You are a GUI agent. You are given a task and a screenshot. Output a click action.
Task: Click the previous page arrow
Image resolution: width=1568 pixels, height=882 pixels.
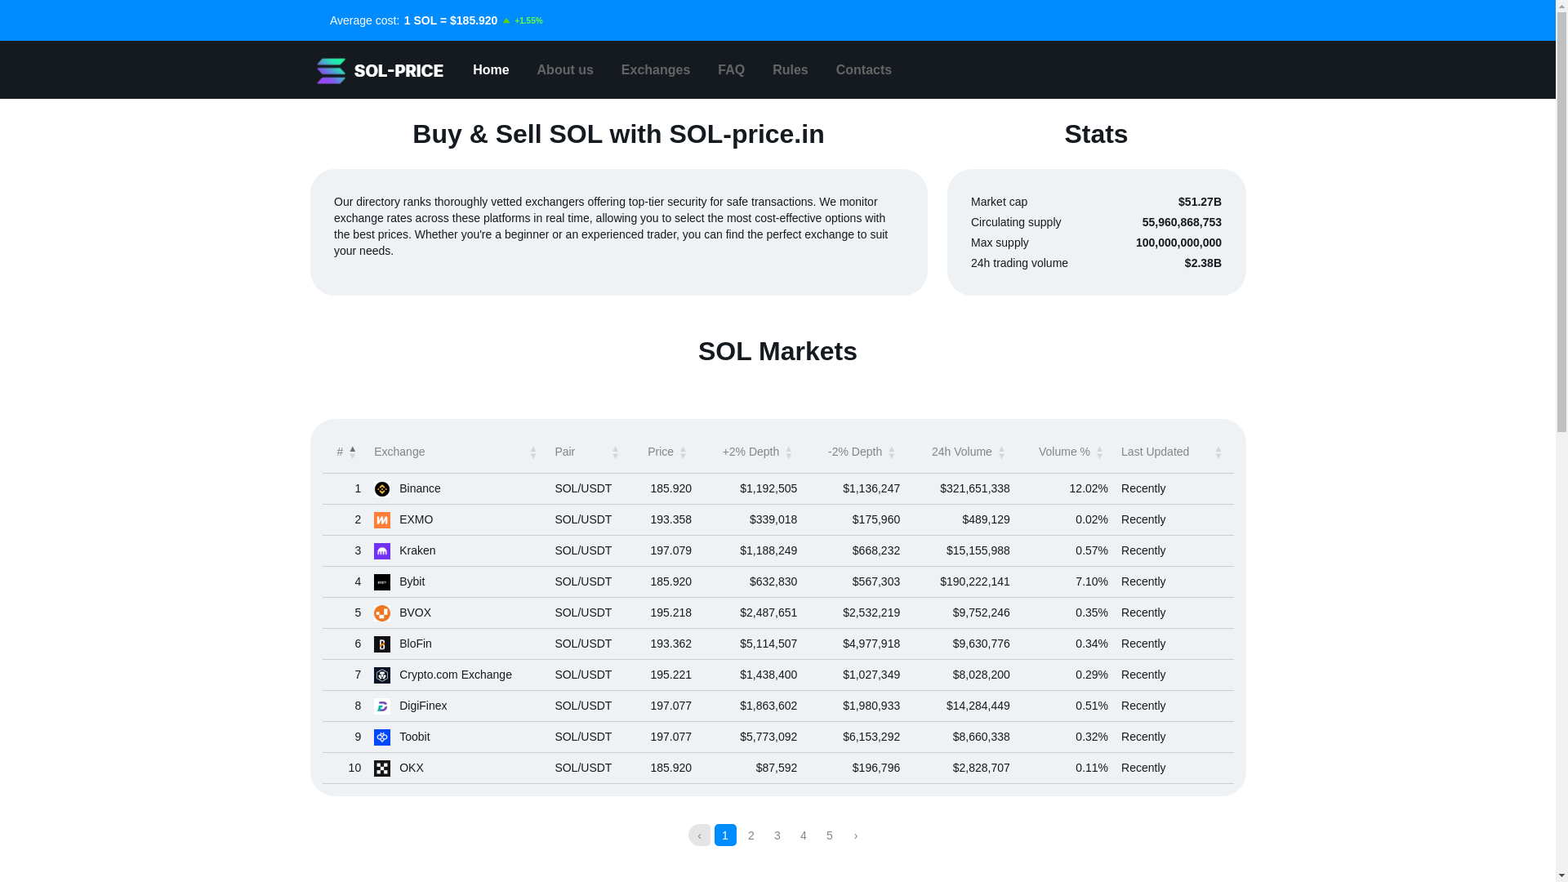point(699,835)
